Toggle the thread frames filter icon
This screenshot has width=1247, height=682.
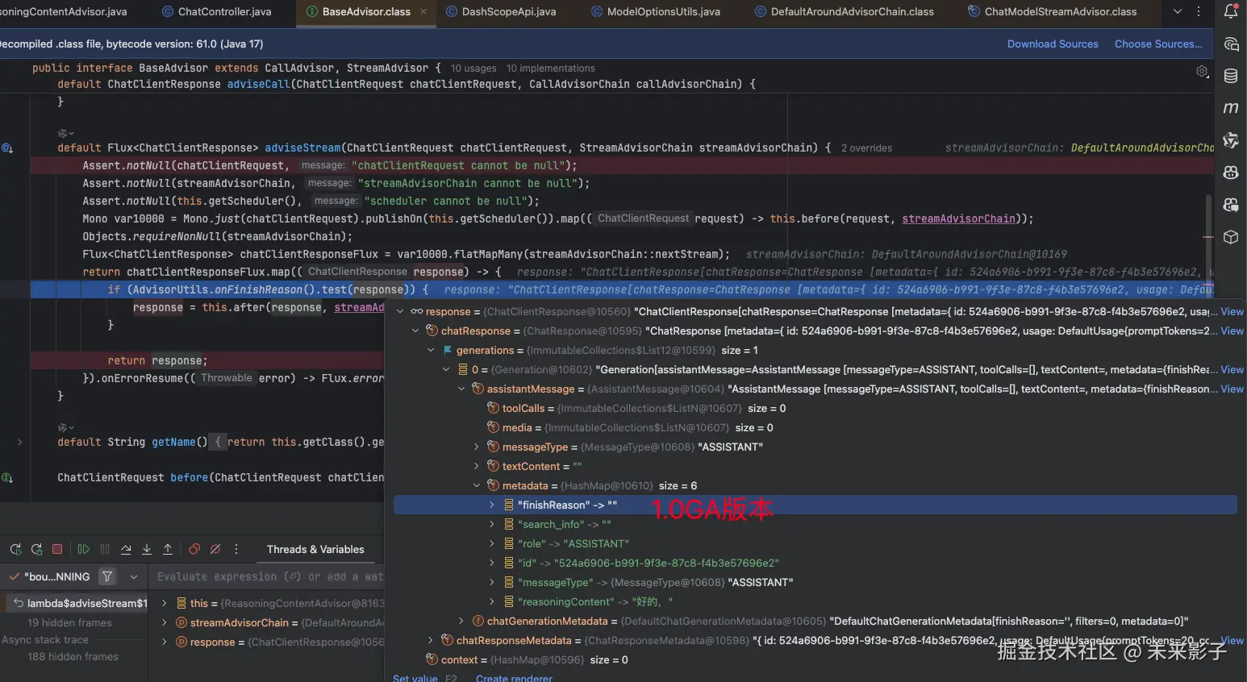[x=107, y=576]
